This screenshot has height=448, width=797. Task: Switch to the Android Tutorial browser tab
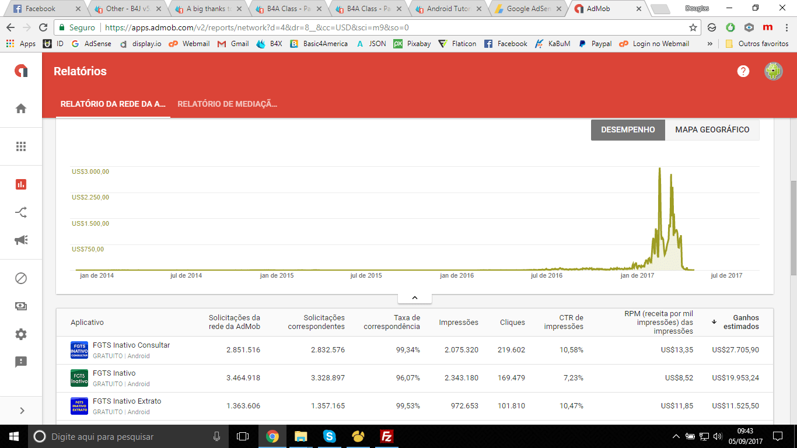pyautogui.click(x=448, y=9)
